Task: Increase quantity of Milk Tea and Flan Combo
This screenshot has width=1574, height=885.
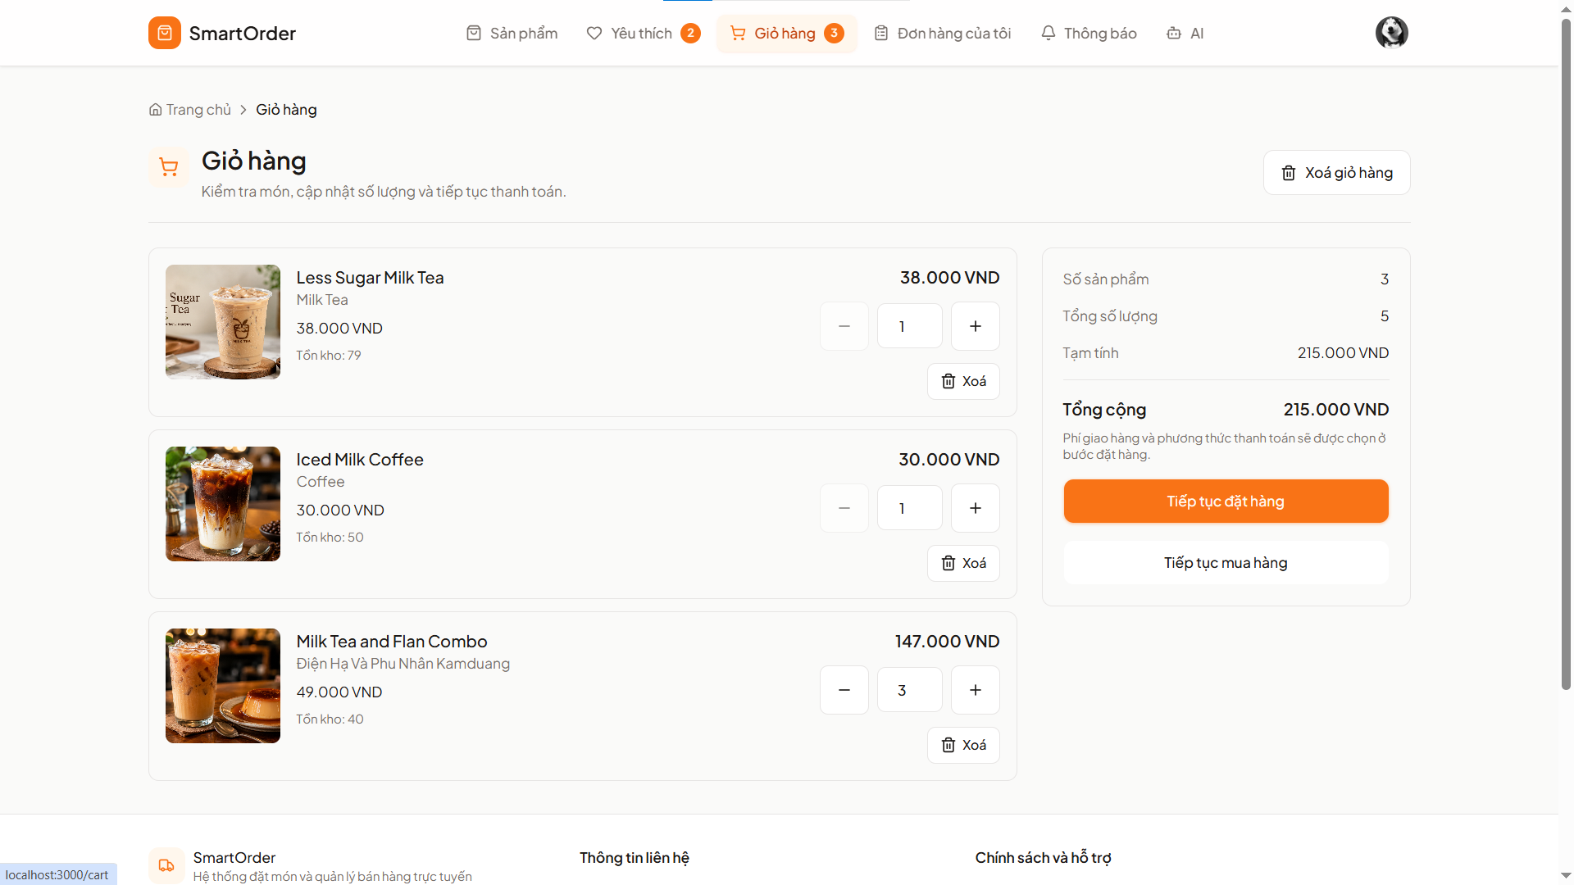Action: (x=975, y=690)
